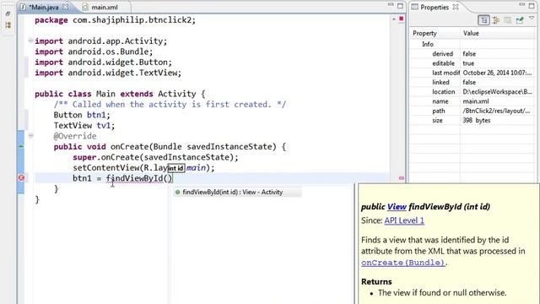The width and height of the screenshot is (540, 304).
Task: Click the October 26, 2014 value cell
Action: [497, 73]
